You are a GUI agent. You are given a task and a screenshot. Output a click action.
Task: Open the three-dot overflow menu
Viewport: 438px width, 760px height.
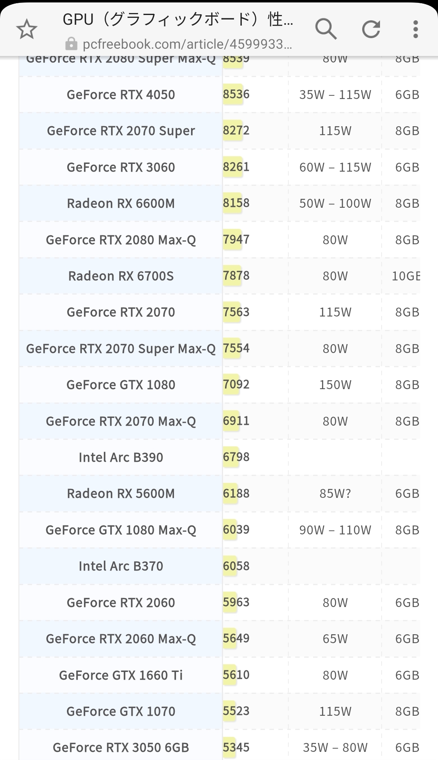pyautogui.click(x=415, y=29)
